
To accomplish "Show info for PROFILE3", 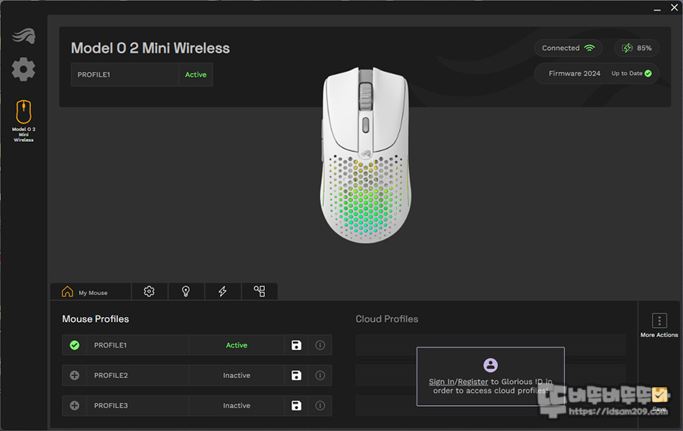I will click(x=320, y=406).
